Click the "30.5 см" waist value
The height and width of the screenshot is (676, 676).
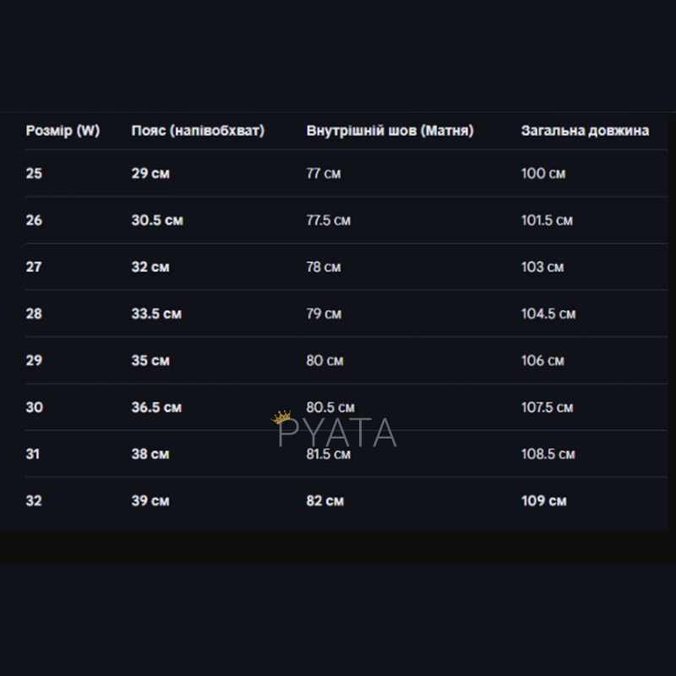click(x=157, y=221)
